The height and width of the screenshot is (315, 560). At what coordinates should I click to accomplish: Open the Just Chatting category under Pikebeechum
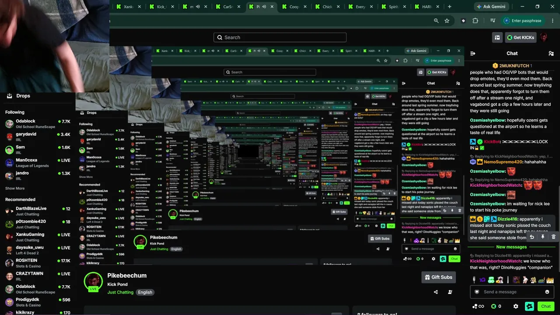click(120, 292)
